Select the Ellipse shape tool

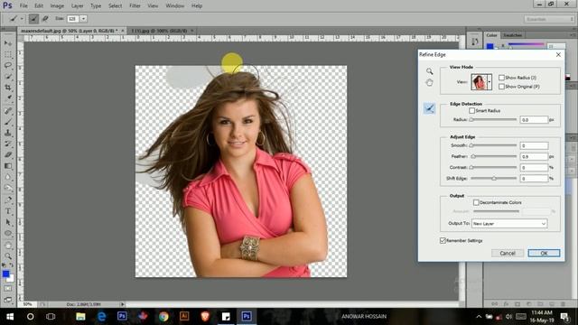click(8, 234)
